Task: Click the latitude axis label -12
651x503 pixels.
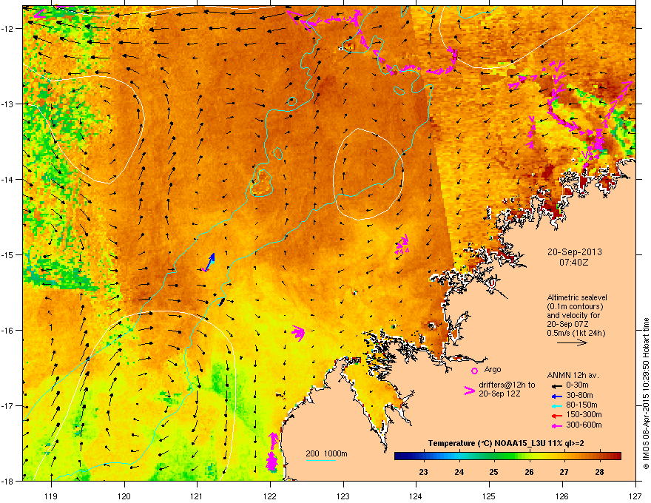Action: [x=8, y=29]
